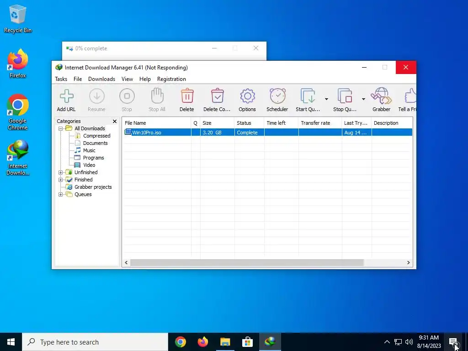Minimize the 0% complete window
468x351 pixels.
click(x=214, y=48)
